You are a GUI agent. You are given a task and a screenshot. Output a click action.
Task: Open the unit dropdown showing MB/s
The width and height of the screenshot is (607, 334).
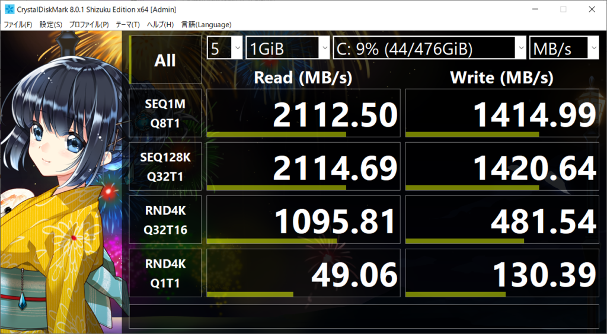[x=564, y=48]
